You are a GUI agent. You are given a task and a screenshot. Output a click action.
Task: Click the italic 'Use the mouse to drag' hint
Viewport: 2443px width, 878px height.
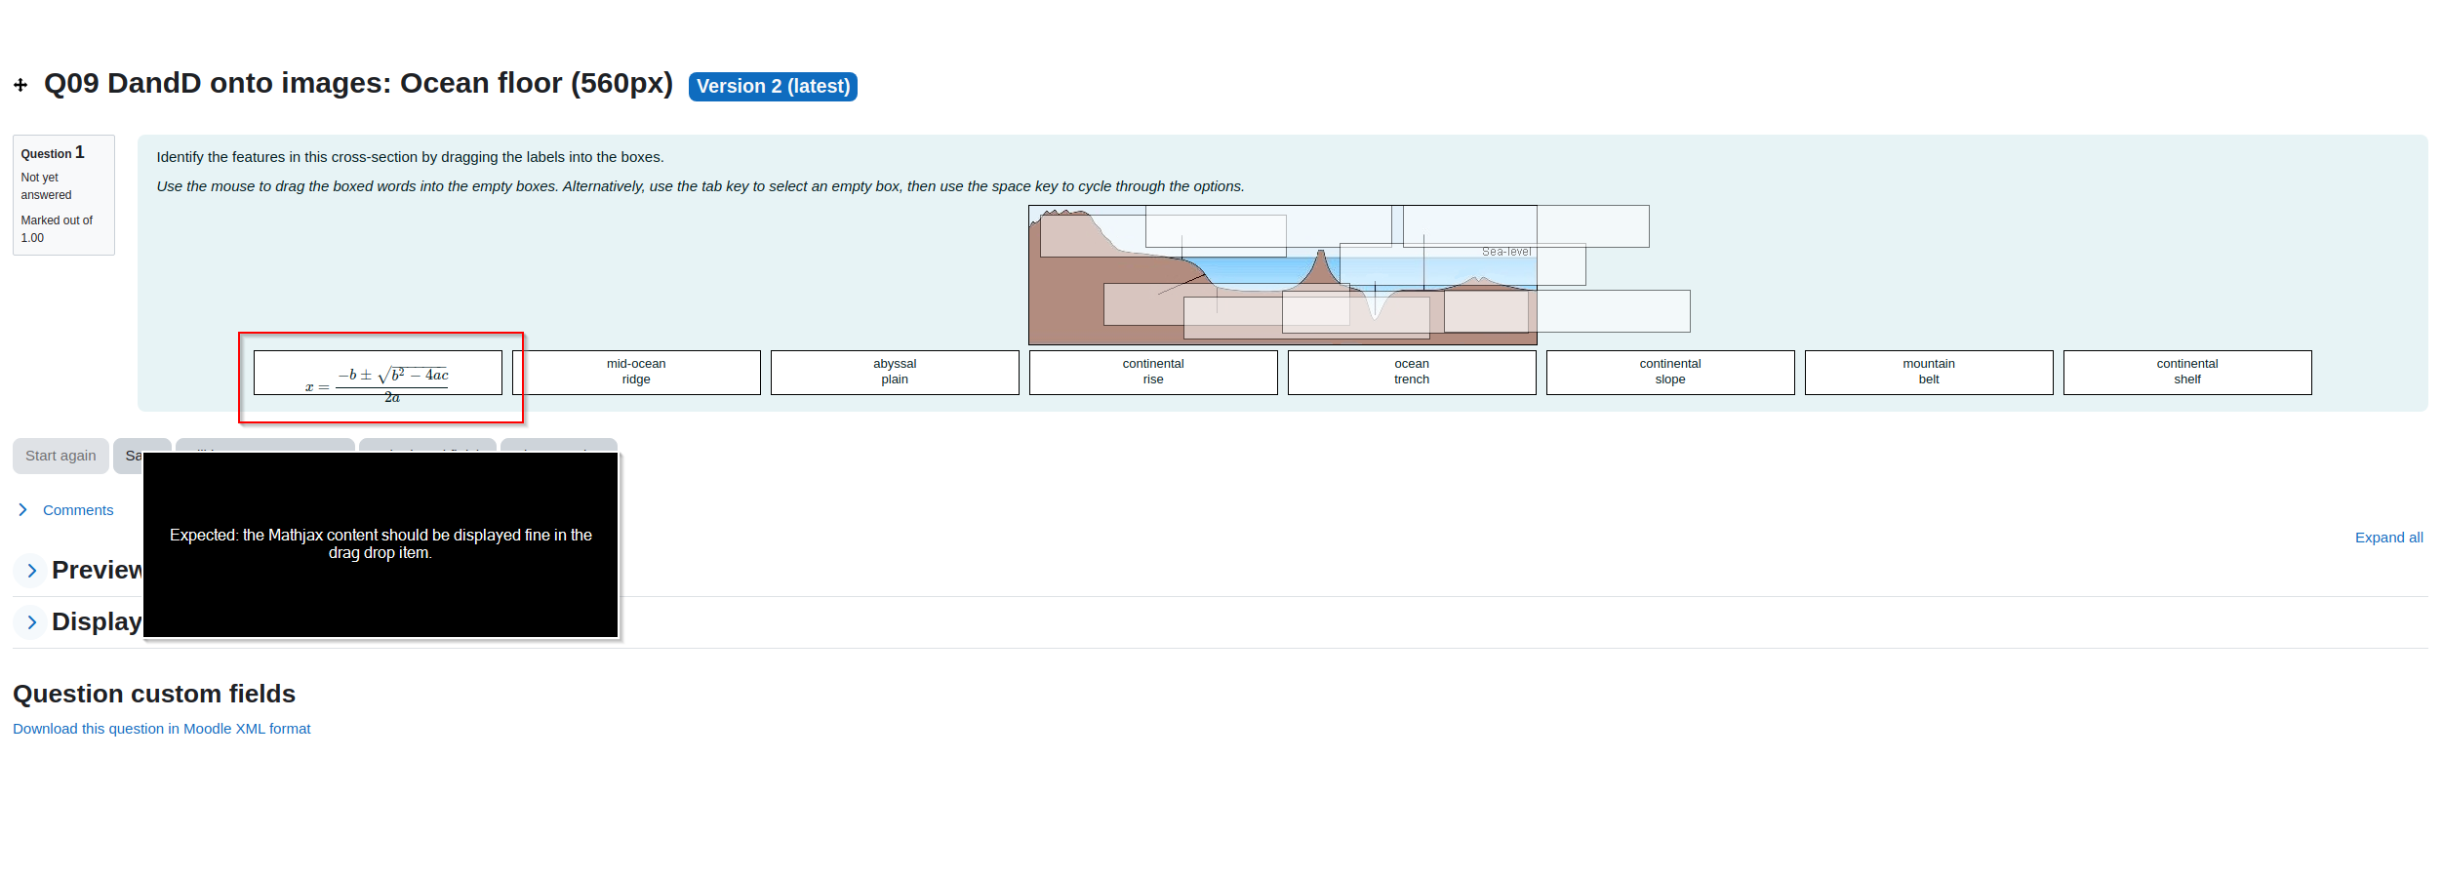701,186
